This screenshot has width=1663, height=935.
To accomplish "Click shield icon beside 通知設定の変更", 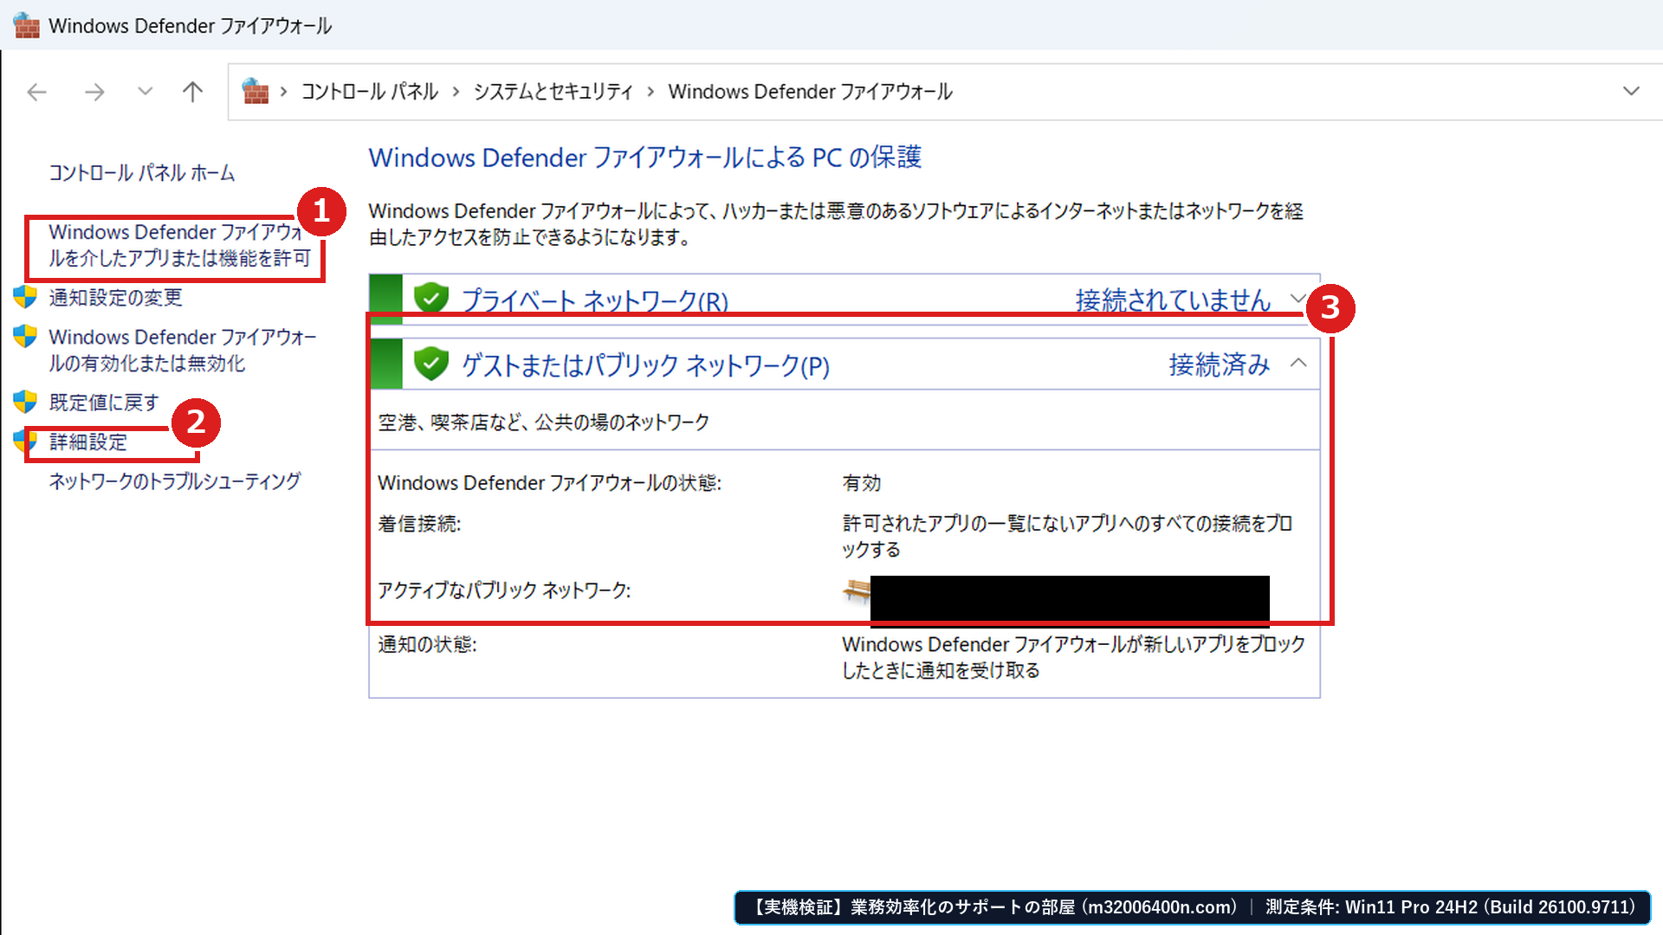I will [25, 297].
